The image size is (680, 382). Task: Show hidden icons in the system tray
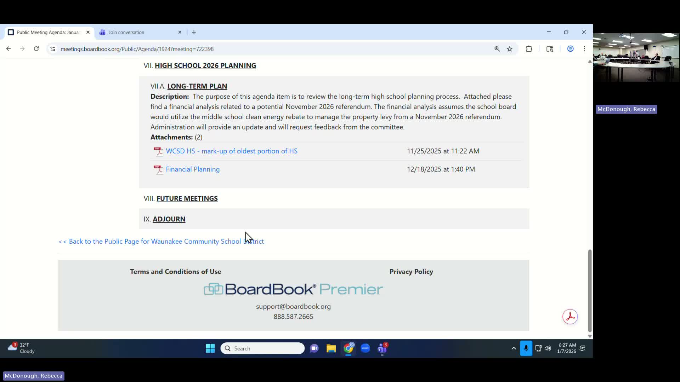(x=513, y=348)
